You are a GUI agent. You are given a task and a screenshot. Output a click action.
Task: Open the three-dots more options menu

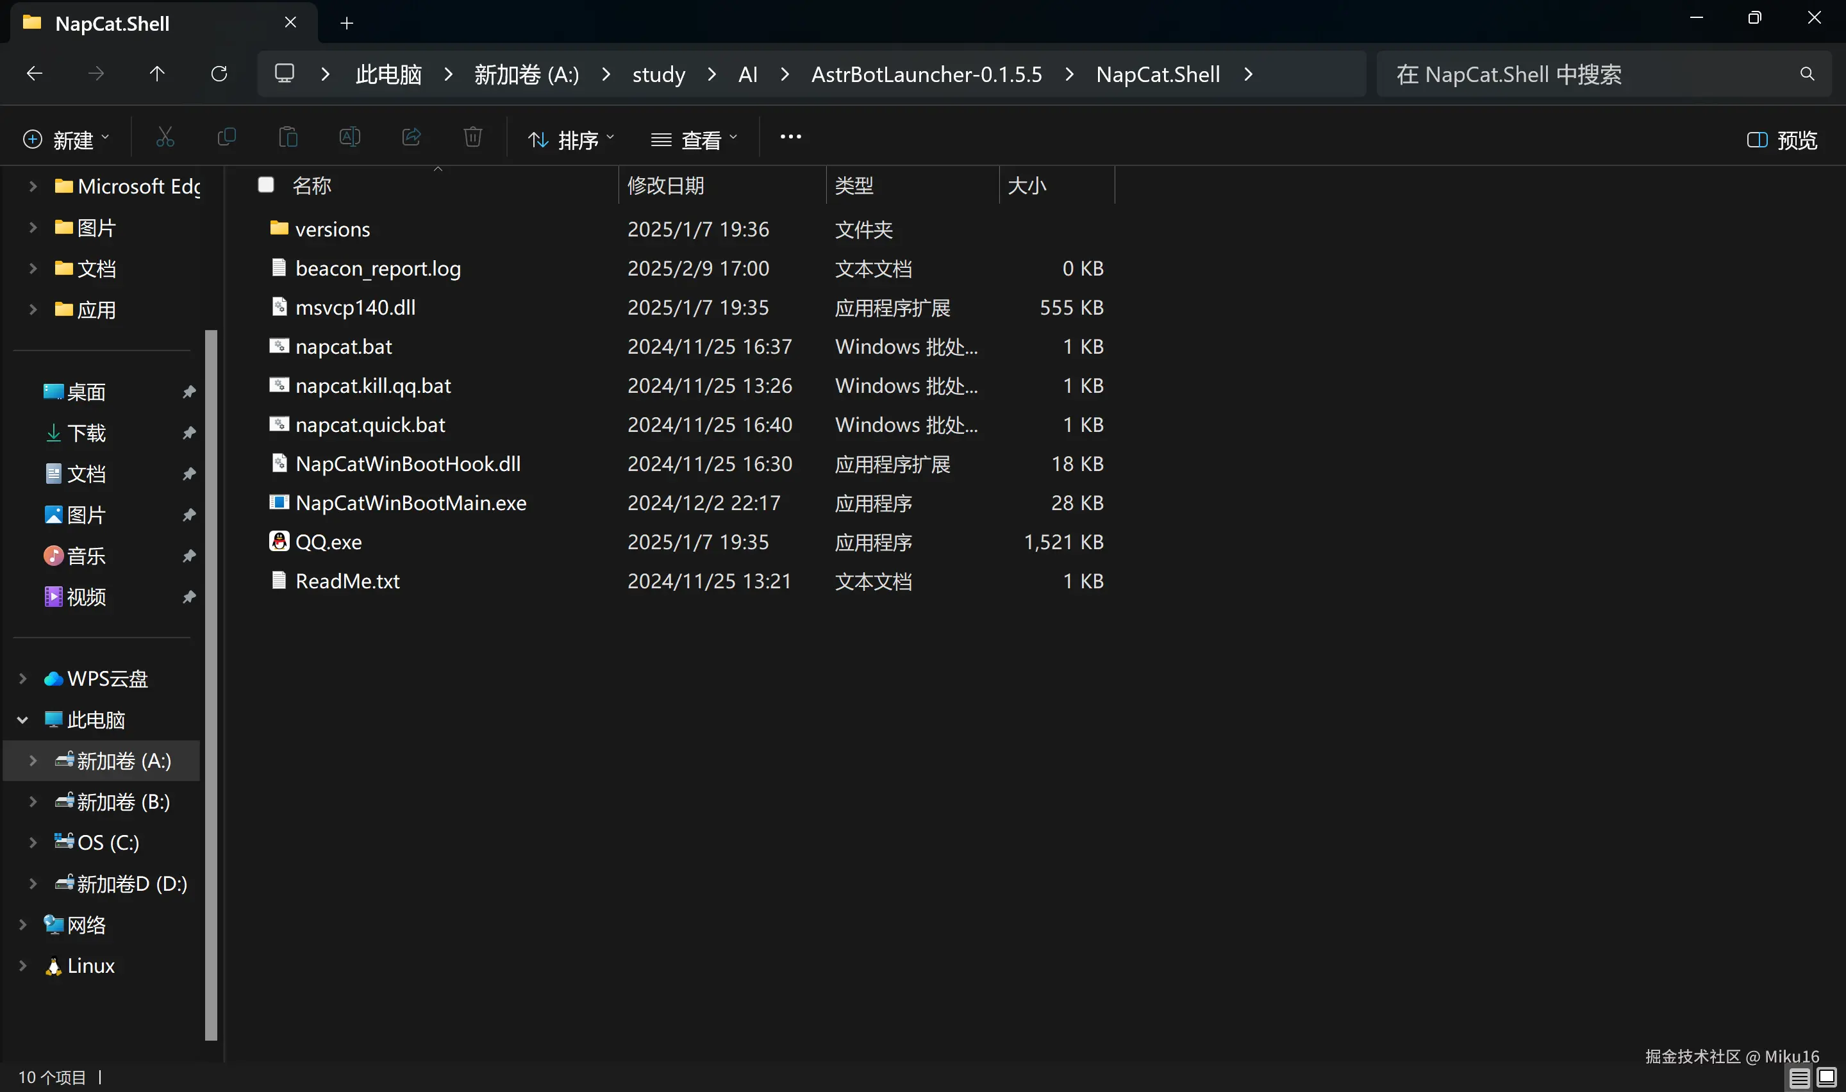790,138
